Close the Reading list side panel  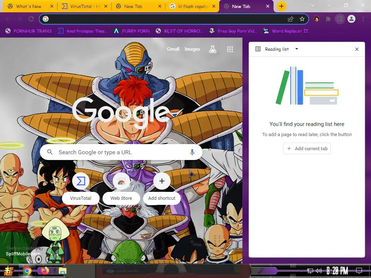[x=357, y=49]
